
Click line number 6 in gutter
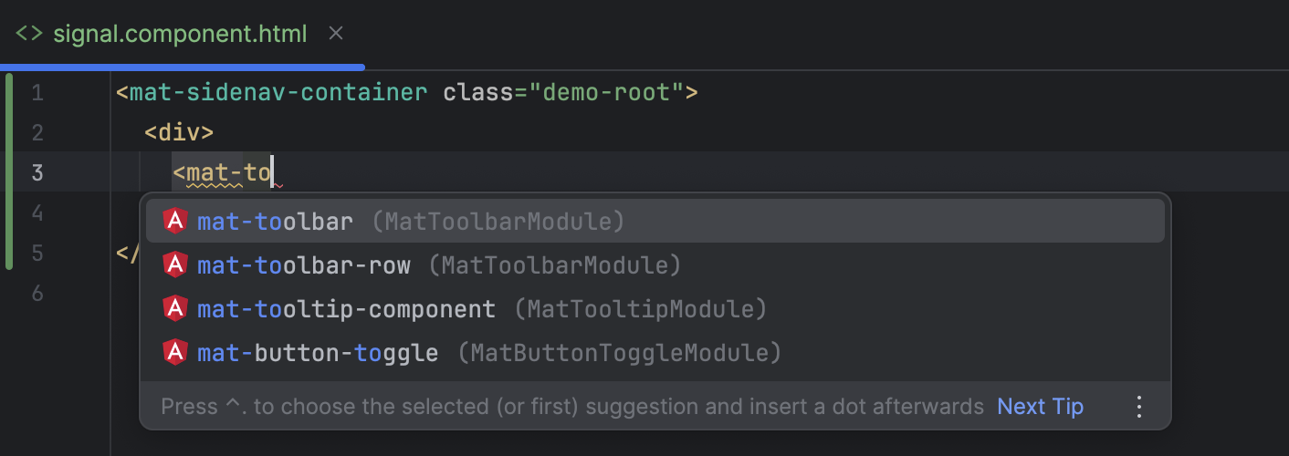click(x=37, y=293)
